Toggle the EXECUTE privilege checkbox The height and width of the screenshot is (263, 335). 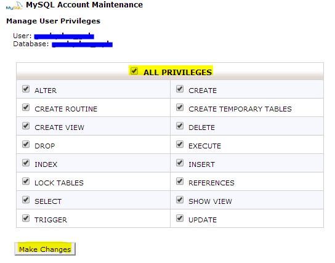click(180, 144)
